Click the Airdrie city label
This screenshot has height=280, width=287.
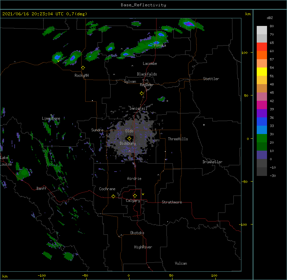click(x=135, y=179)
